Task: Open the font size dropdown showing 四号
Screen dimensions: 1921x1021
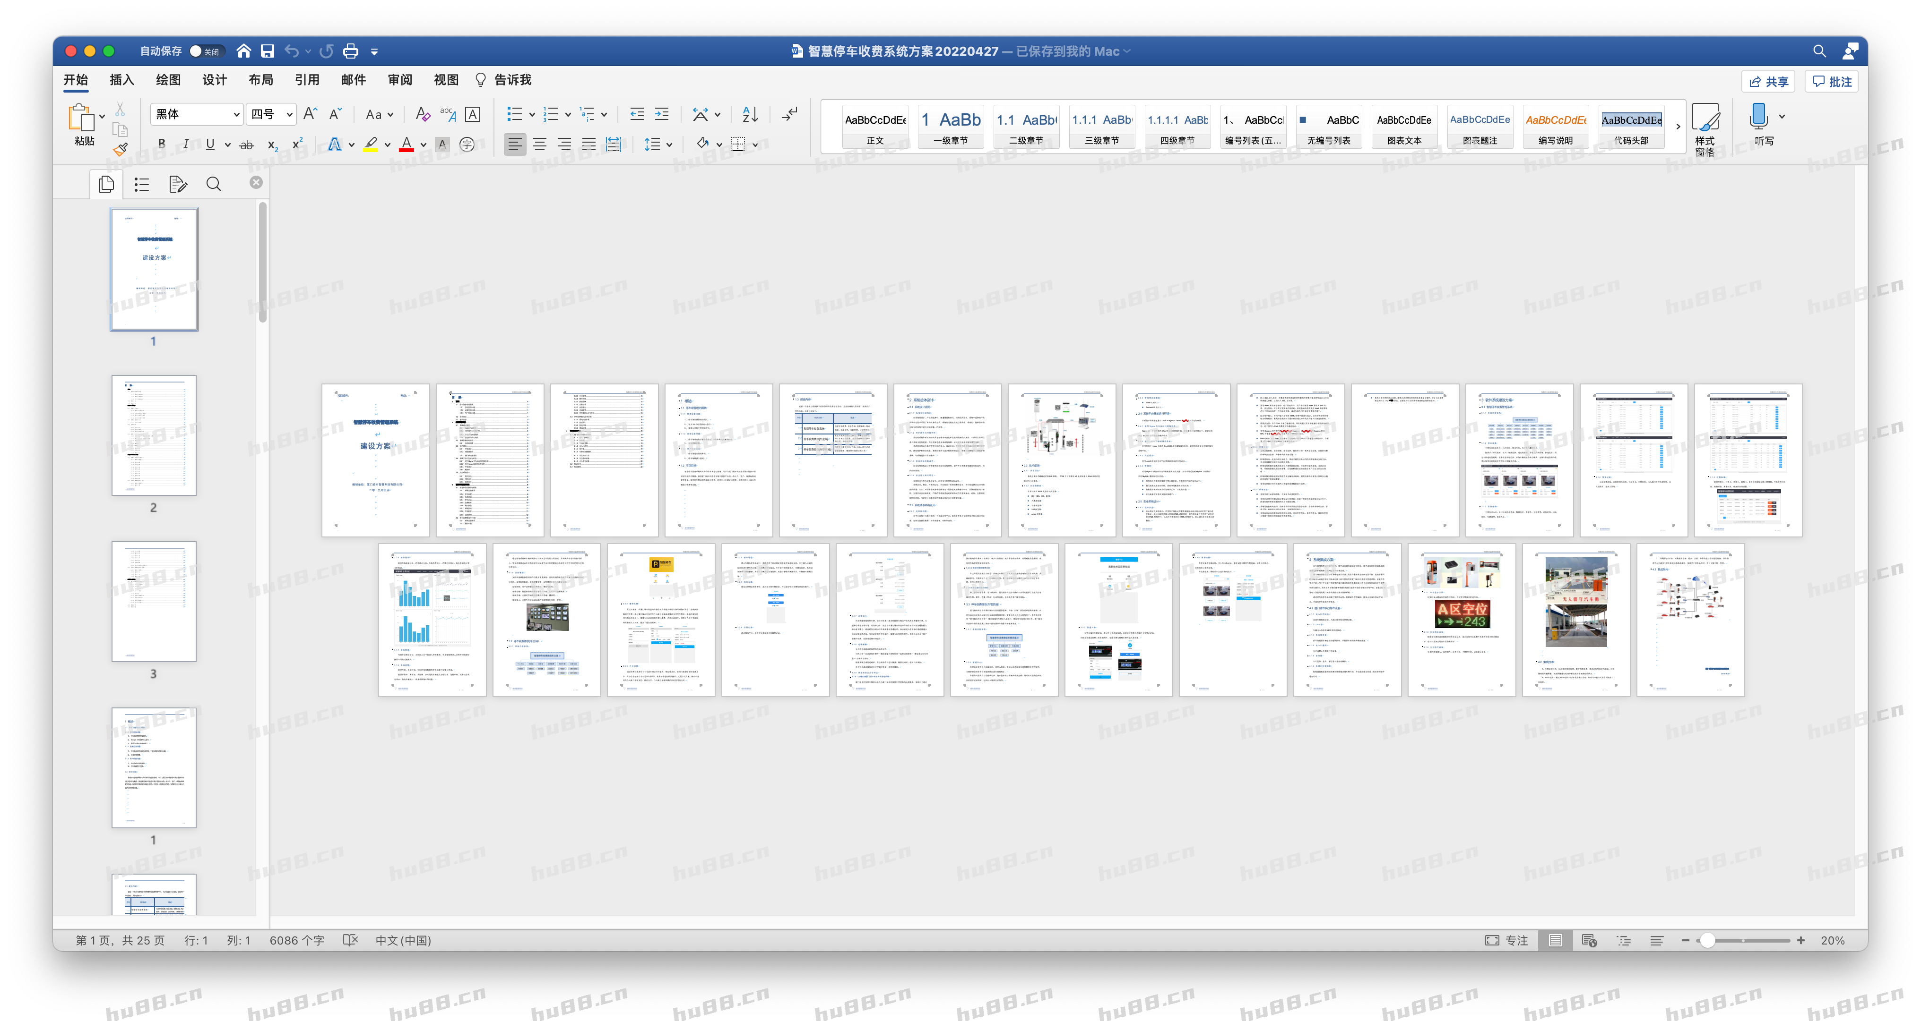Action: coord(271,114)
